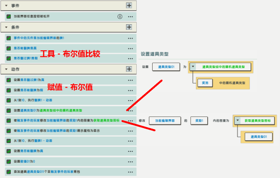The image size is (280, 178).
Task: Click the 是否能翻牌是真 condition text
Action: tap(25, 48)
